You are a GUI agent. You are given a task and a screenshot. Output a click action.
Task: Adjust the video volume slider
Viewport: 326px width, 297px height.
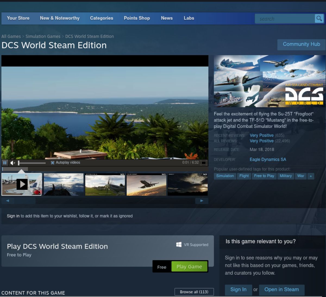[x=32, y=163]
